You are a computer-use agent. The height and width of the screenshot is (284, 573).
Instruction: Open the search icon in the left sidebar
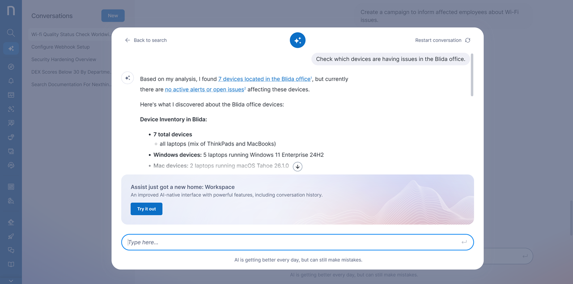coord(11,33)
